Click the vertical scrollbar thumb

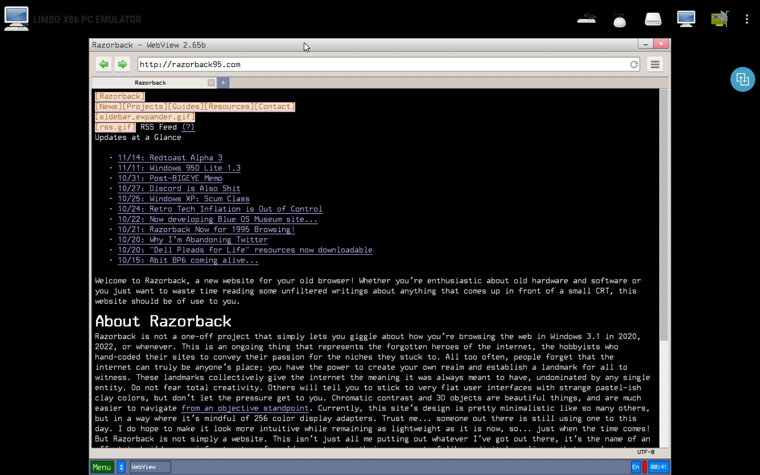[x=664, y=215]
